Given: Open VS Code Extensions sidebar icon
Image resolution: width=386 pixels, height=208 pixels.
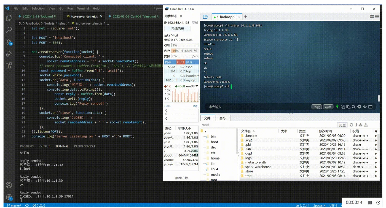Looking at the screenshot, I should coord(9,65).
